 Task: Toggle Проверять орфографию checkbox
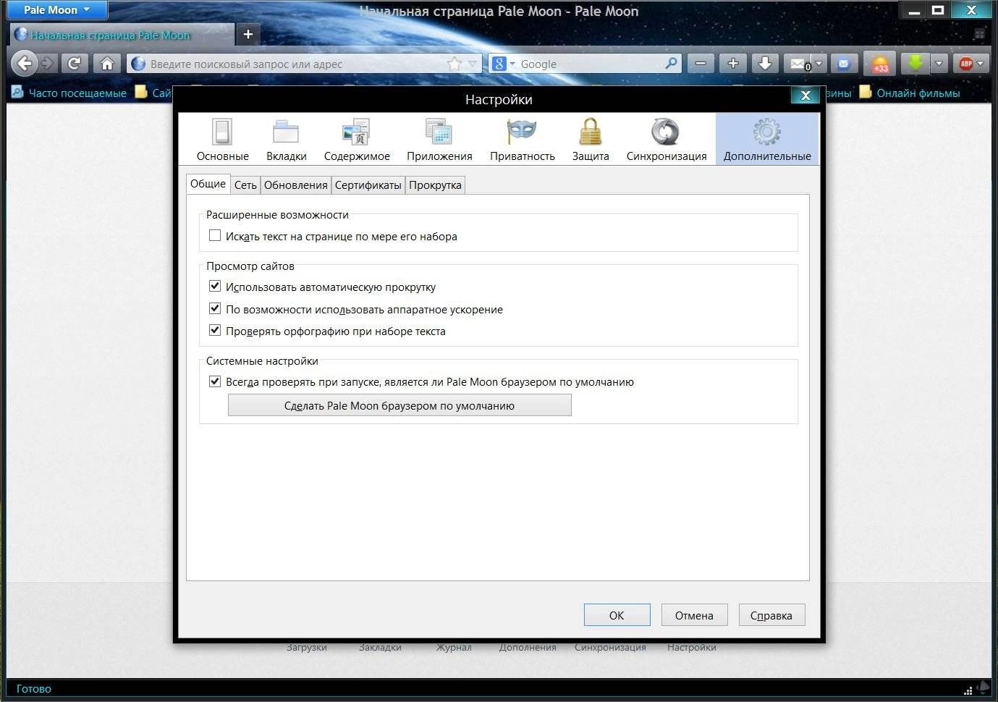[x=215, y=330]
